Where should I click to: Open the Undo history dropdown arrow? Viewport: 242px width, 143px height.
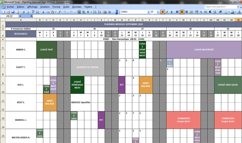point(68,12)
